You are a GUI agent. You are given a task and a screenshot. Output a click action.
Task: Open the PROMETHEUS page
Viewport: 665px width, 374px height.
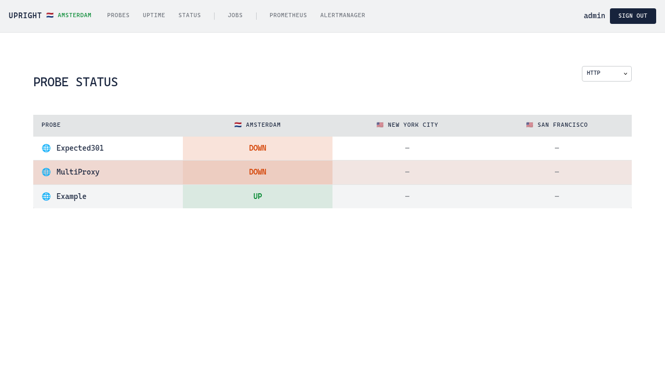click(x=288, y=15)
